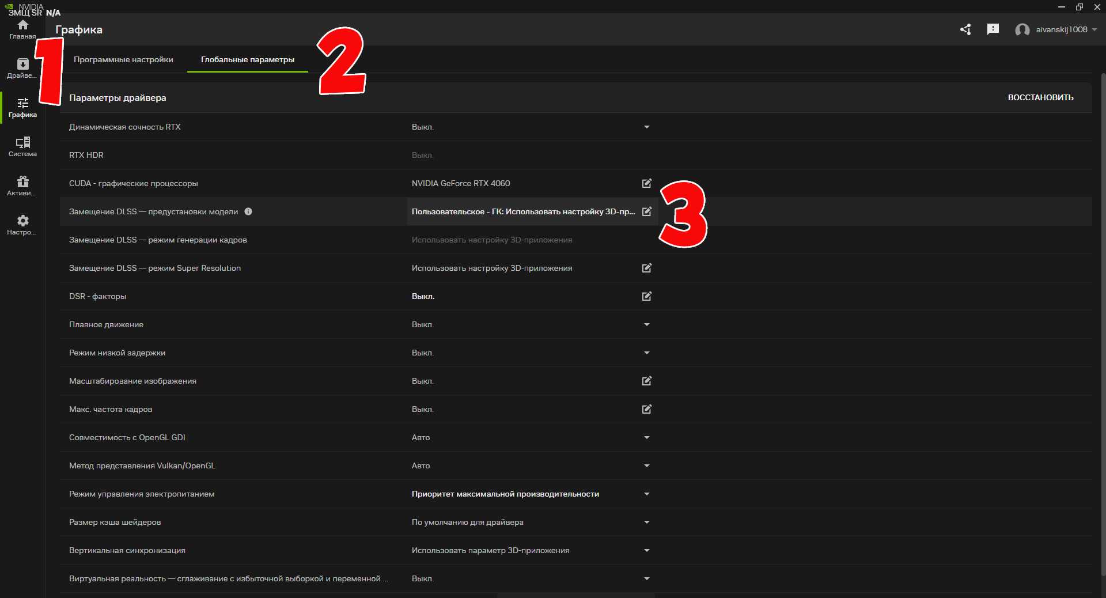Switch to Программные настройки tab
1106x598 pixels.
pos(123,59)
